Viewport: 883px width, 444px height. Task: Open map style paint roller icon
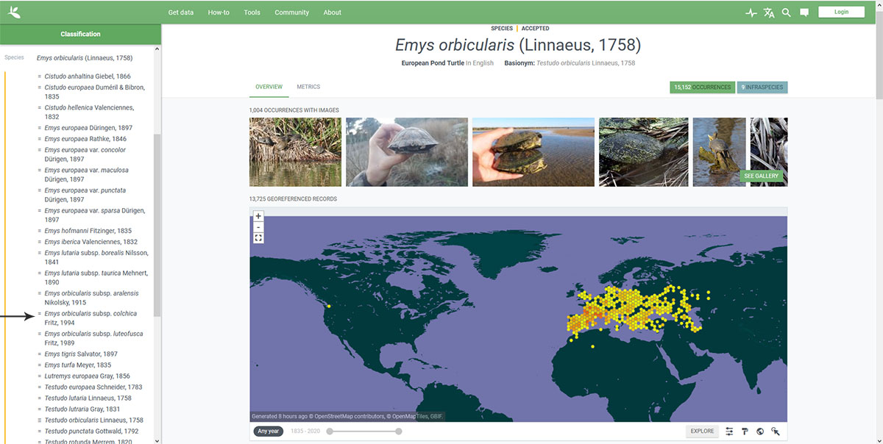[745, 432]
